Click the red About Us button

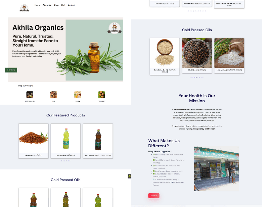pyautogui.click(x=154, y=196)
